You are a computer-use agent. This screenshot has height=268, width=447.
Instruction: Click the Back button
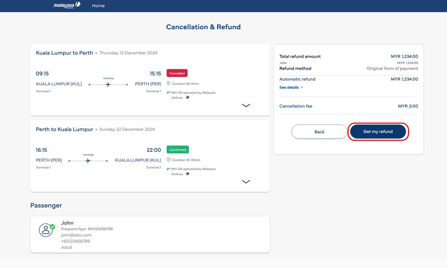[x=319, y=131]
